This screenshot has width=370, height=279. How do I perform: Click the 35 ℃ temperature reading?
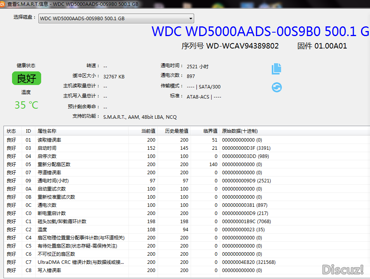click(26, 105)
